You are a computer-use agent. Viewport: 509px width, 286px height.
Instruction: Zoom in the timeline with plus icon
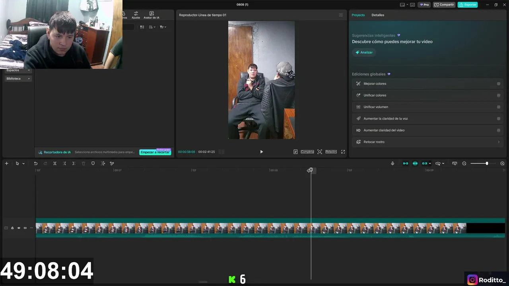pyautogui.click(x=502, y=163)
